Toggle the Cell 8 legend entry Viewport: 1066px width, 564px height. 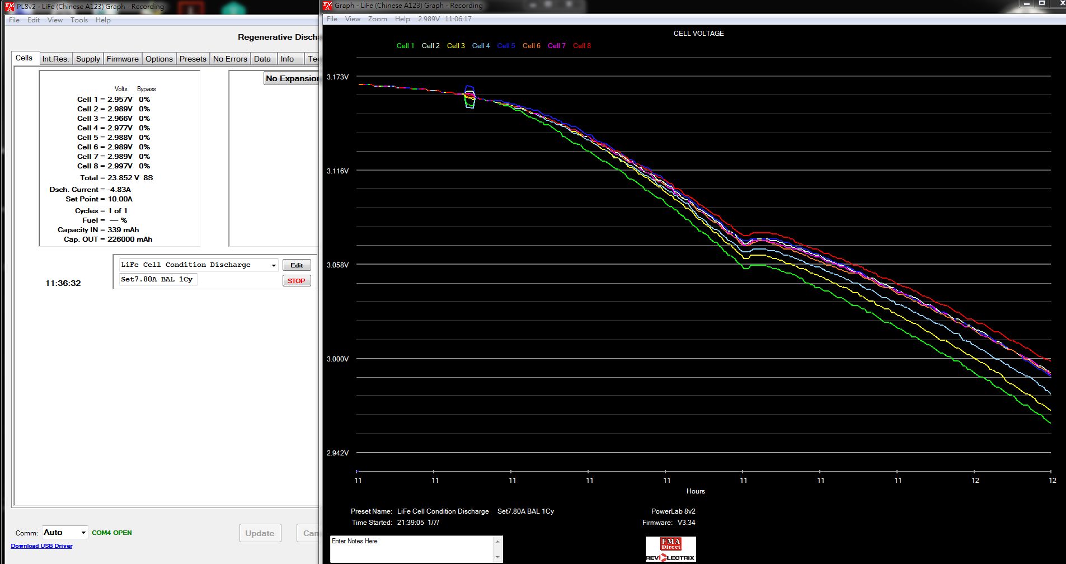581,46
